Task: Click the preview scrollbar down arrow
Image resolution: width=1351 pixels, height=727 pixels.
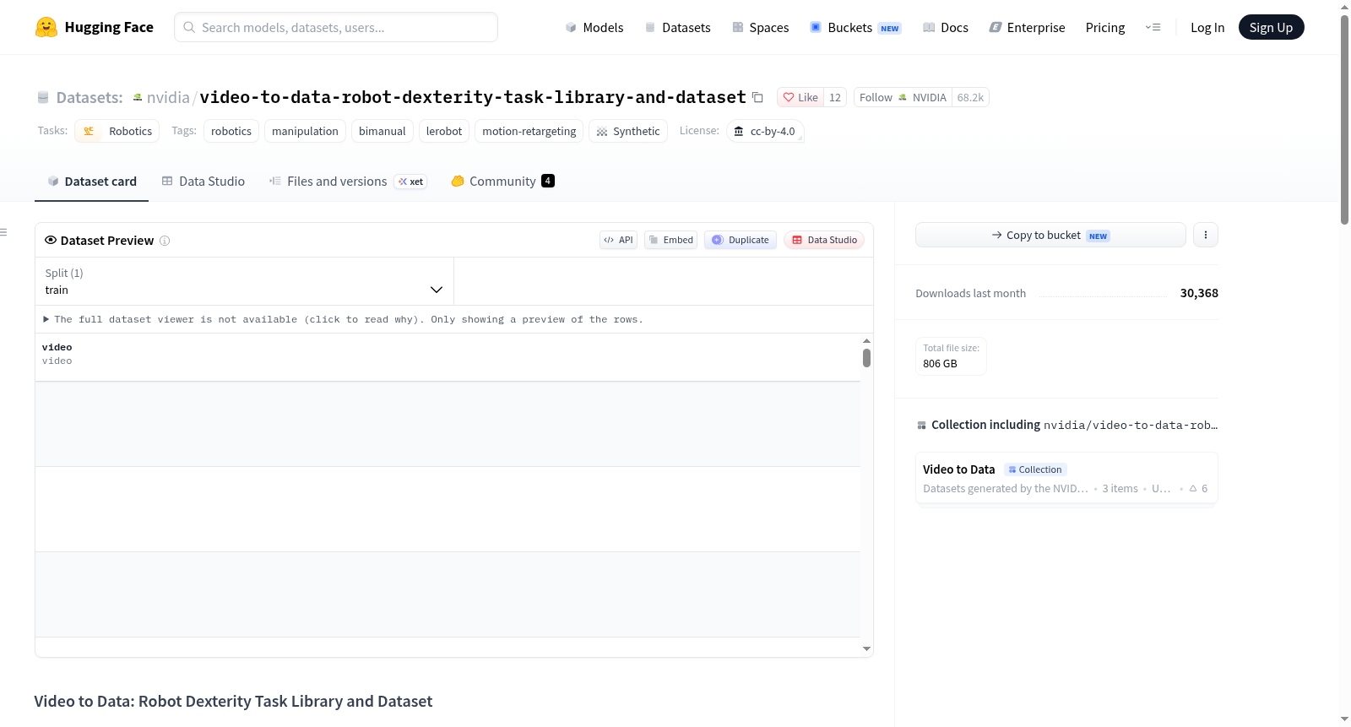Action: coord(866,649)
